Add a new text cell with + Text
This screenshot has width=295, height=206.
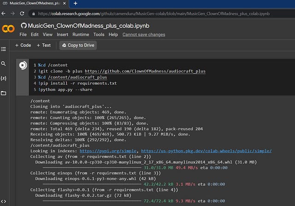(44, 45)
